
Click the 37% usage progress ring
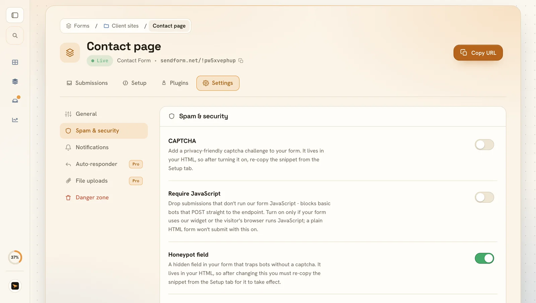point(15,258)
